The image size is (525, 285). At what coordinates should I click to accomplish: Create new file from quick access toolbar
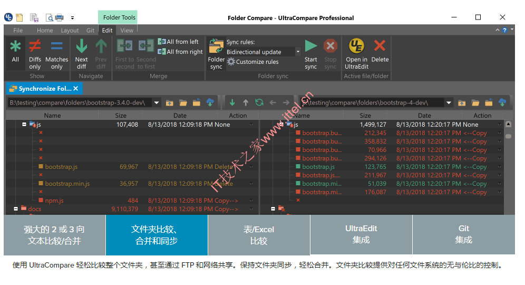click(20, 17)
